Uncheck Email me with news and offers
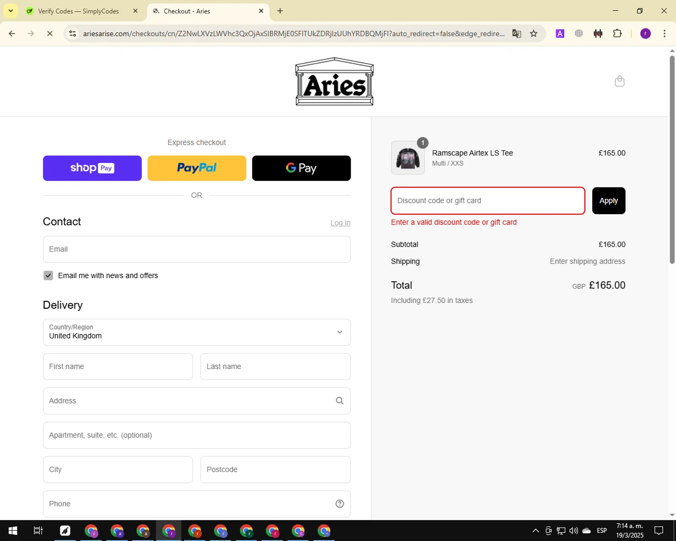The height and width of the screenshot is (541, 676). 48,275
